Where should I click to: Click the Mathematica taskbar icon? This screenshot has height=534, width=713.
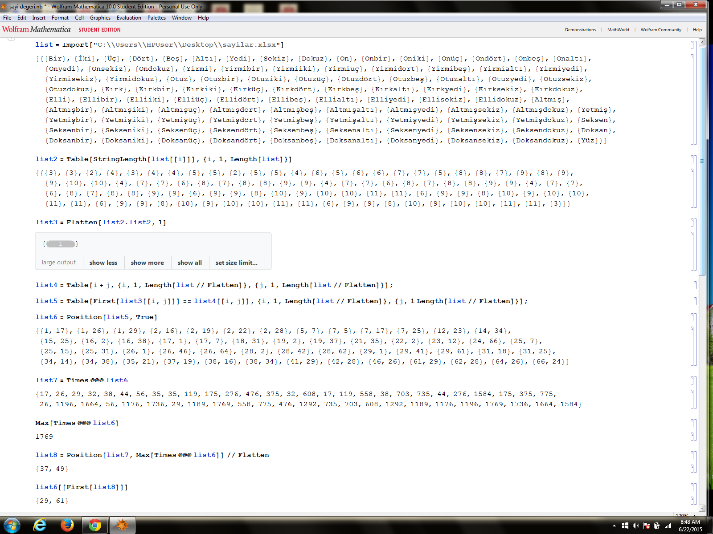click(x=122, y=525)
